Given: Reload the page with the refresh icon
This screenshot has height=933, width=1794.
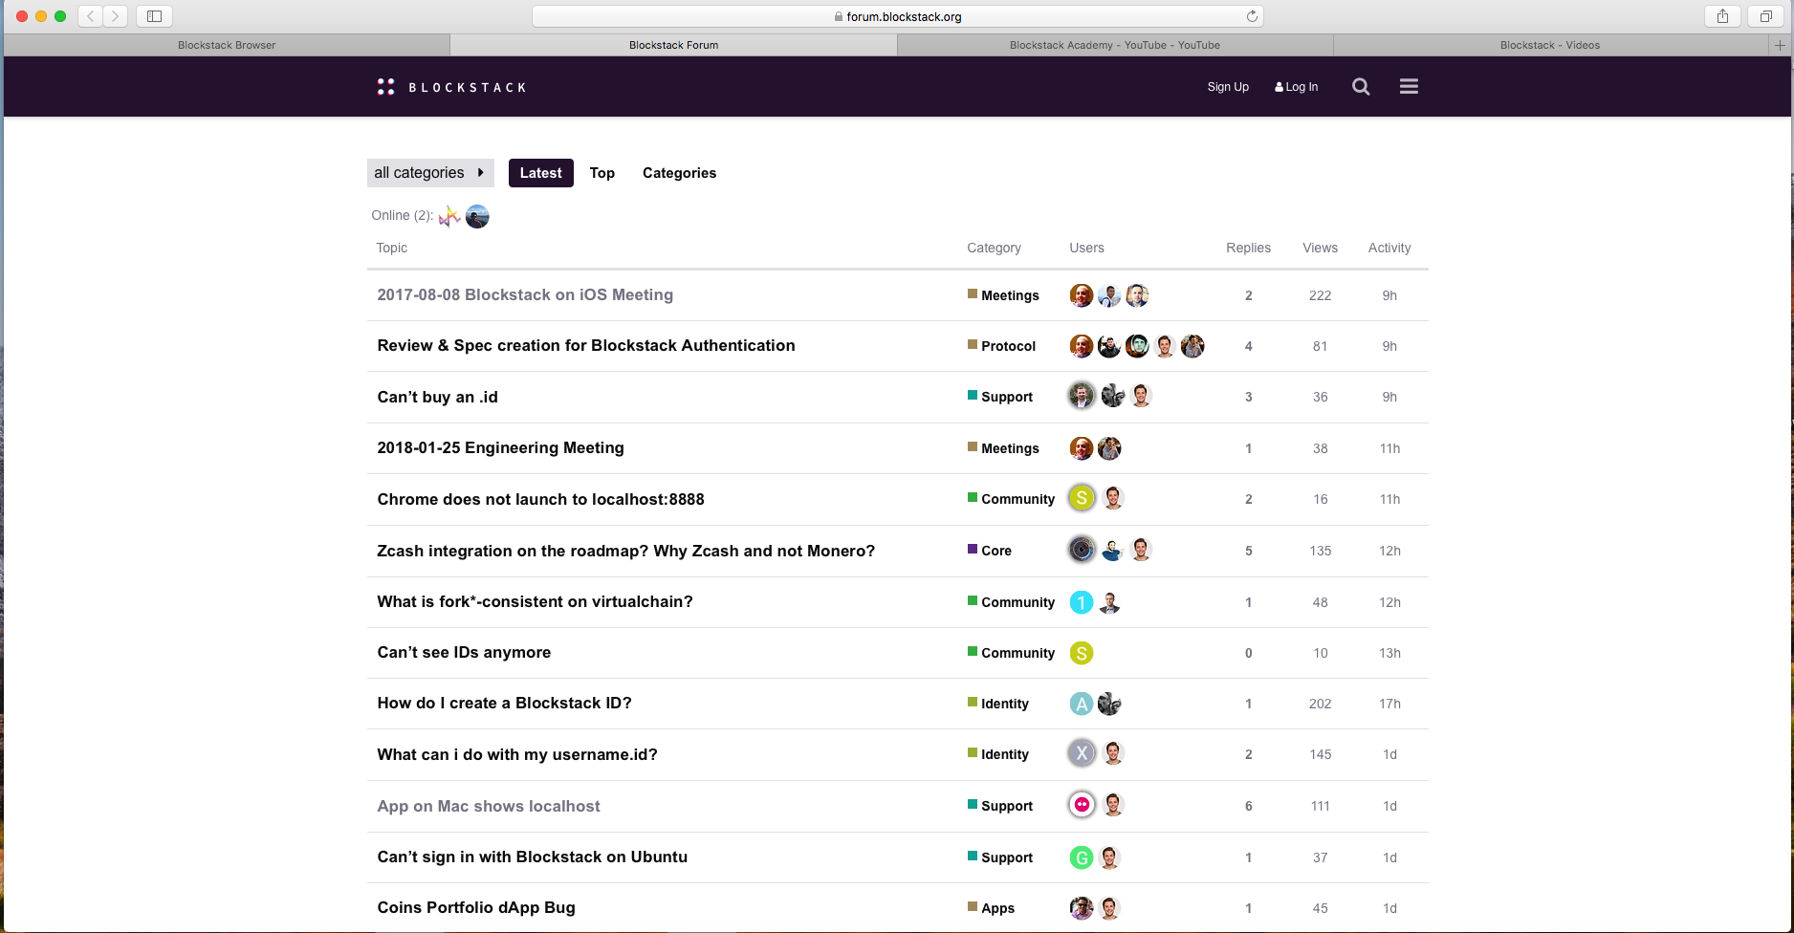Looking at the screenshot, I should tap(1252, 16).
